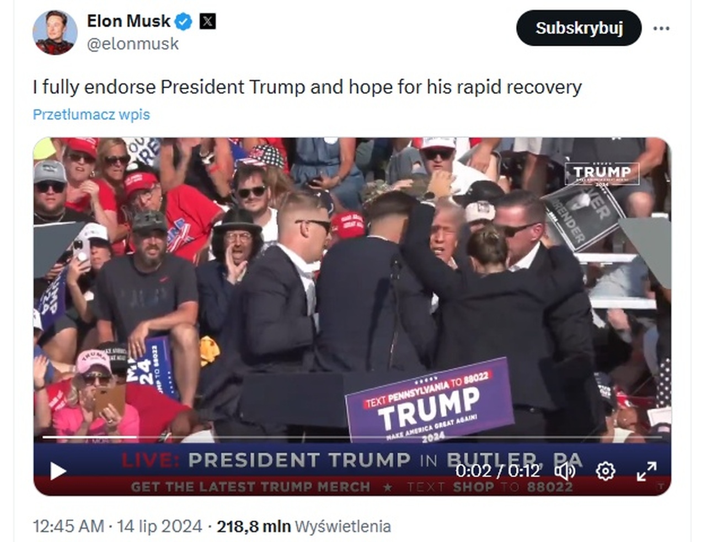Click the 14 lip 2024 date
The image size is (706, 542).
point(159,527)
